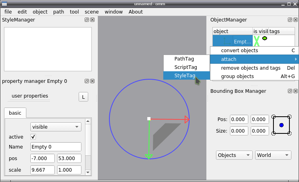Click the green tag dot in tags column
This screenshot has width=299, height=182.
point(265,38)
